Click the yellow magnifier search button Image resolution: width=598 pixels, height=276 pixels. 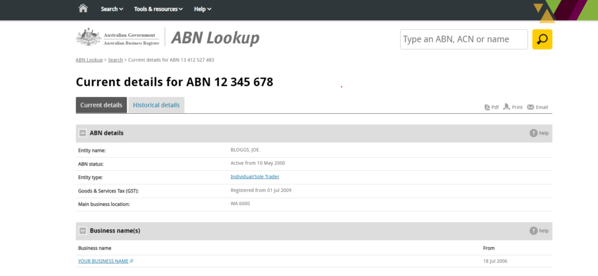coord(542,39)
